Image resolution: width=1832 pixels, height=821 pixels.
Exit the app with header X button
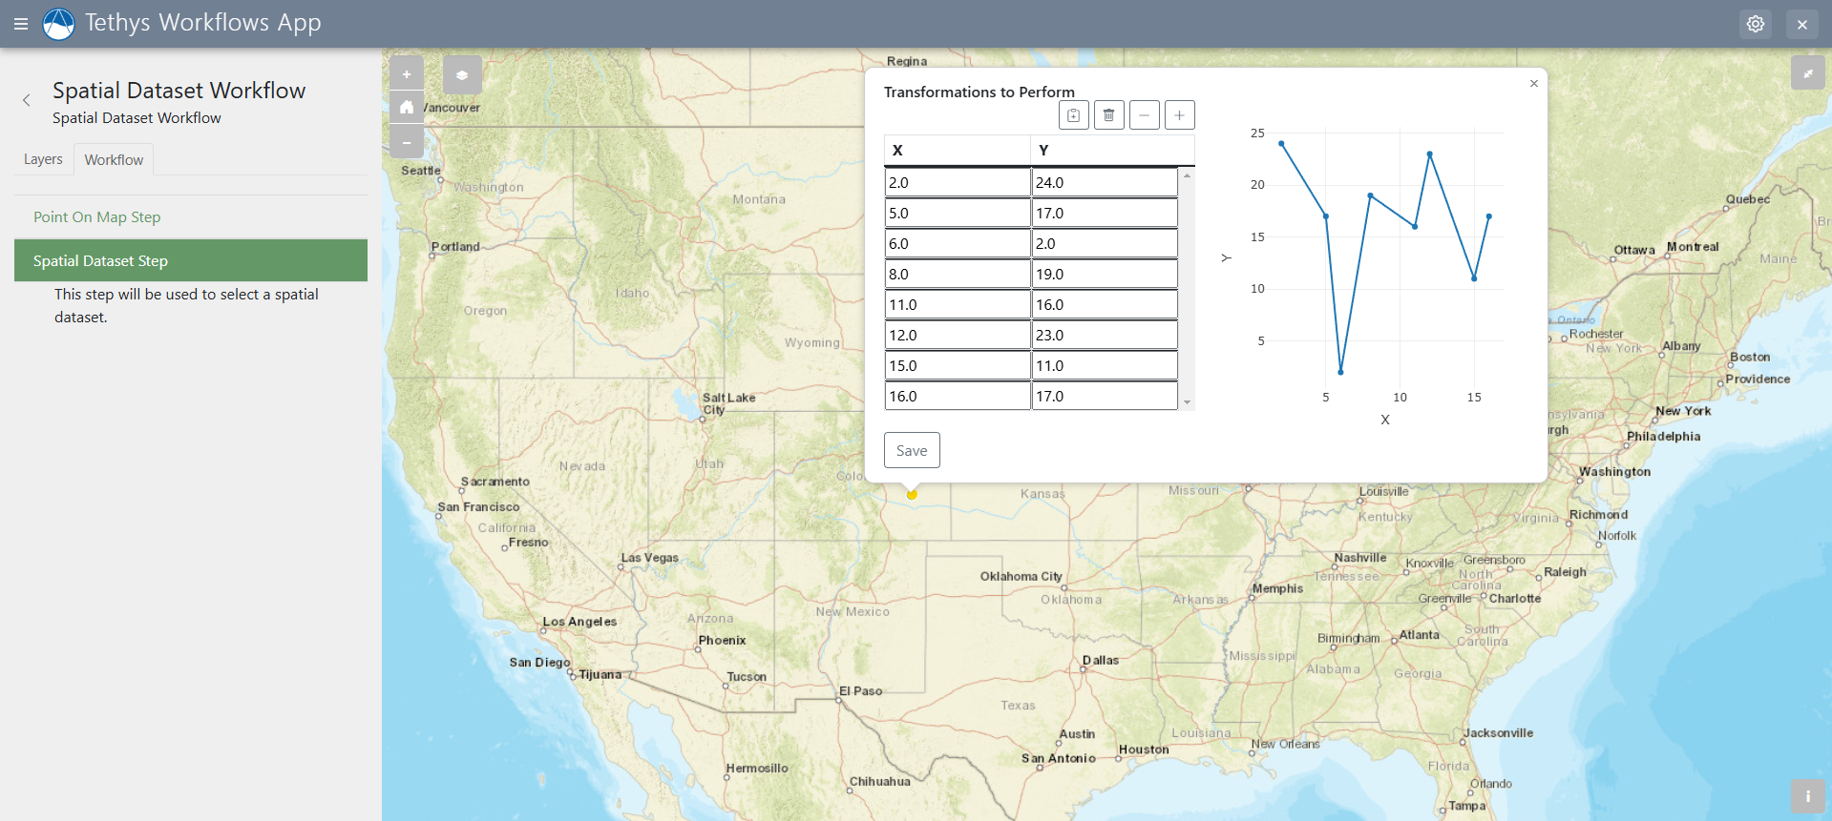point(1802,24)
